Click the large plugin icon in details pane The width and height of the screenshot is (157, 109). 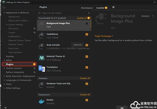pos(101,19)
